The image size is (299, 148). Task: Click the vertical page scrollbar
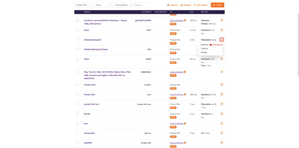point(298,45)
